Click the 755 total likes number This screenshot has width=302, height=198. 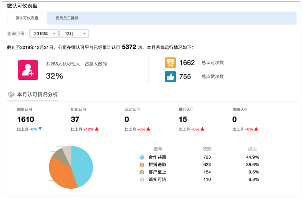coord(185,77)
